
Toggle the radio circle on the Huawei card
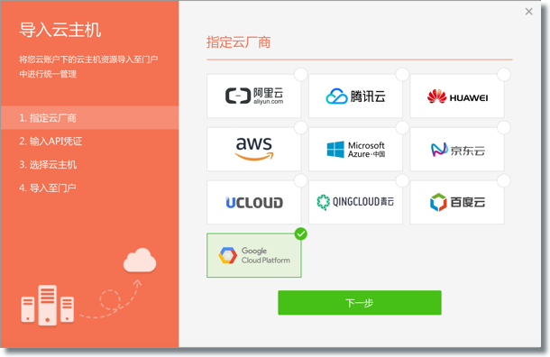click(x=504, y=74)
